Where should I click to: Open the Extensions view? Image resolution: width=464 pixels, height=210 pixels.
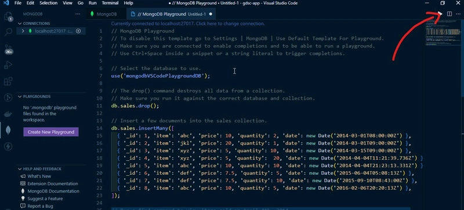pyautogui.click(x=8, y=81)
